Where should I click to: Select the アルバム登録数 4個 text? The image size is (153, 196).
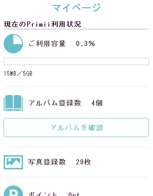pyautogui.click(x=65, y=103)
